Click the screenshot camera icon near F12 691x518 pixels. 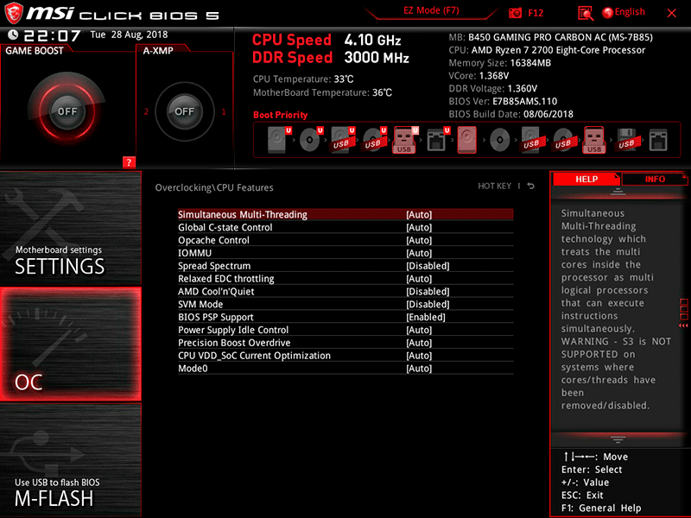[516, 11]
